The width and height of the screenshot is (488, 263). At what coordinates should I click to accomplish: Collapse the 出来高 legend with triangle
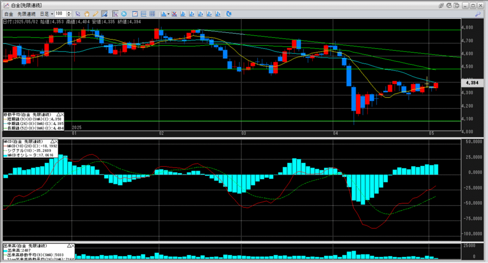pos(69,246)
